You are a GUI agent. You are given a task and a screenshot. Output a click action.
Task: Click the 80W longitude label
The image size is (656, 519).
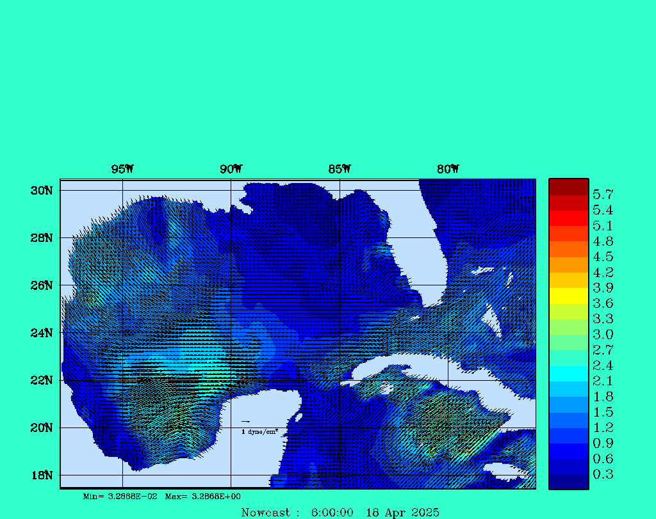coord(448,169)
